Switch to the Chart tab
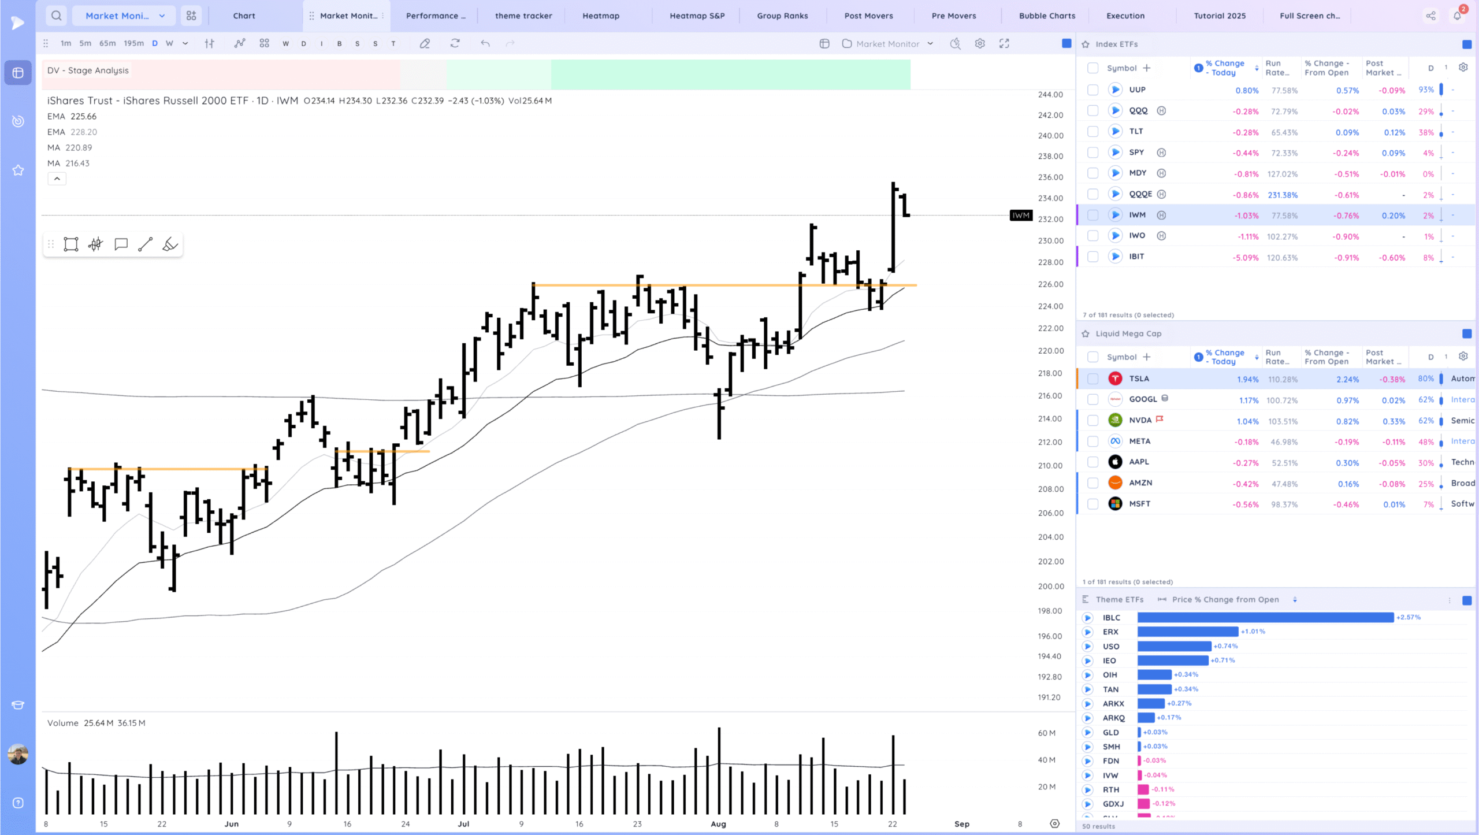 pos(244,16)
